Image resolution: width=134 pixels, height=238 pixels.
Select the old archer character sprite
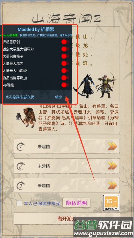click(x=106, y=85)
